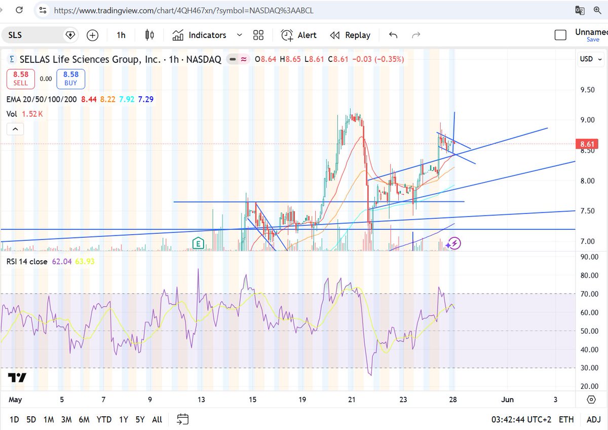Select the YTD time range

pyautogui.click(x=104, y=419)
